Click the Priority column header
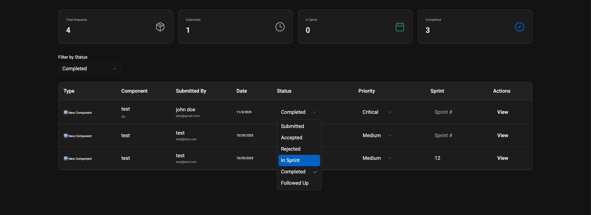591x215 pixels. [x=366, y=91]
